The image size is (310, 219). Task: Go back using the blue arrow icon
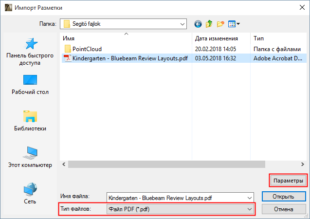(x=198, y=24)
